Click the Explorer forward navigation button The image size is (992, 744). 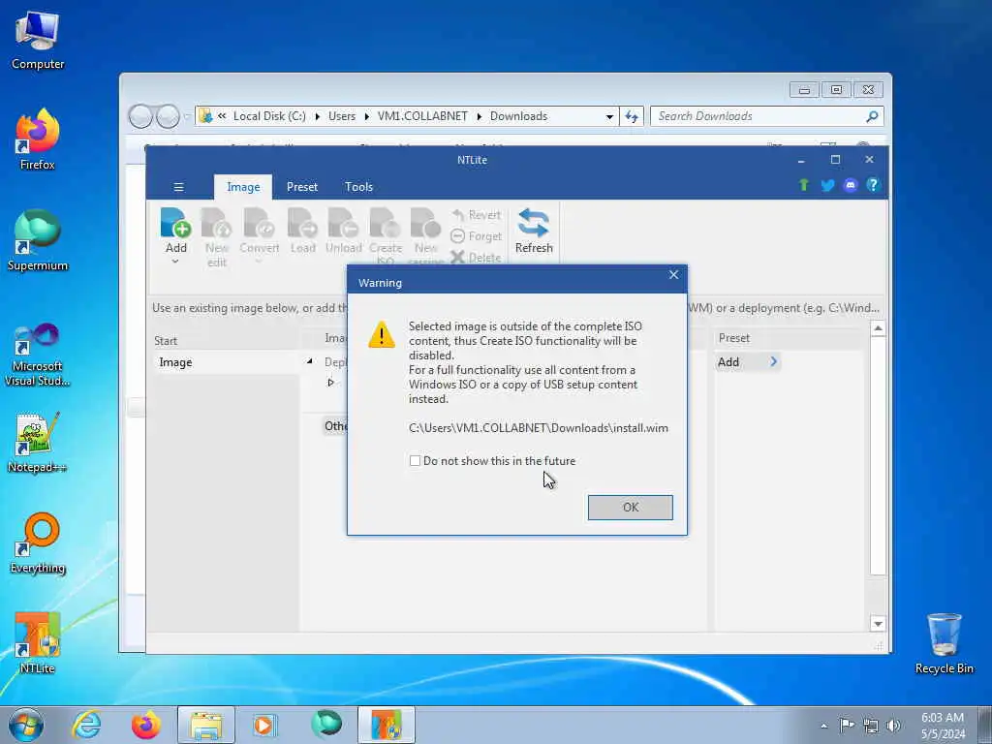coord(168,116)
